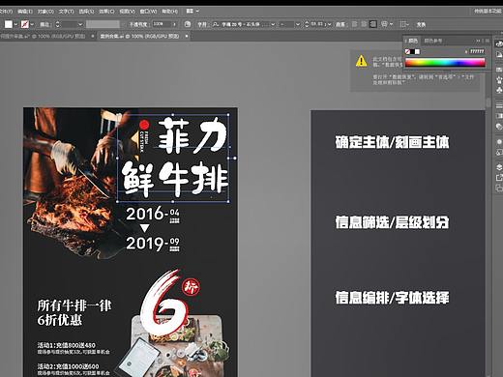Click the None swatch in color panel
The width and height of the screenshot is (503, 377).
tap(407, 51)
